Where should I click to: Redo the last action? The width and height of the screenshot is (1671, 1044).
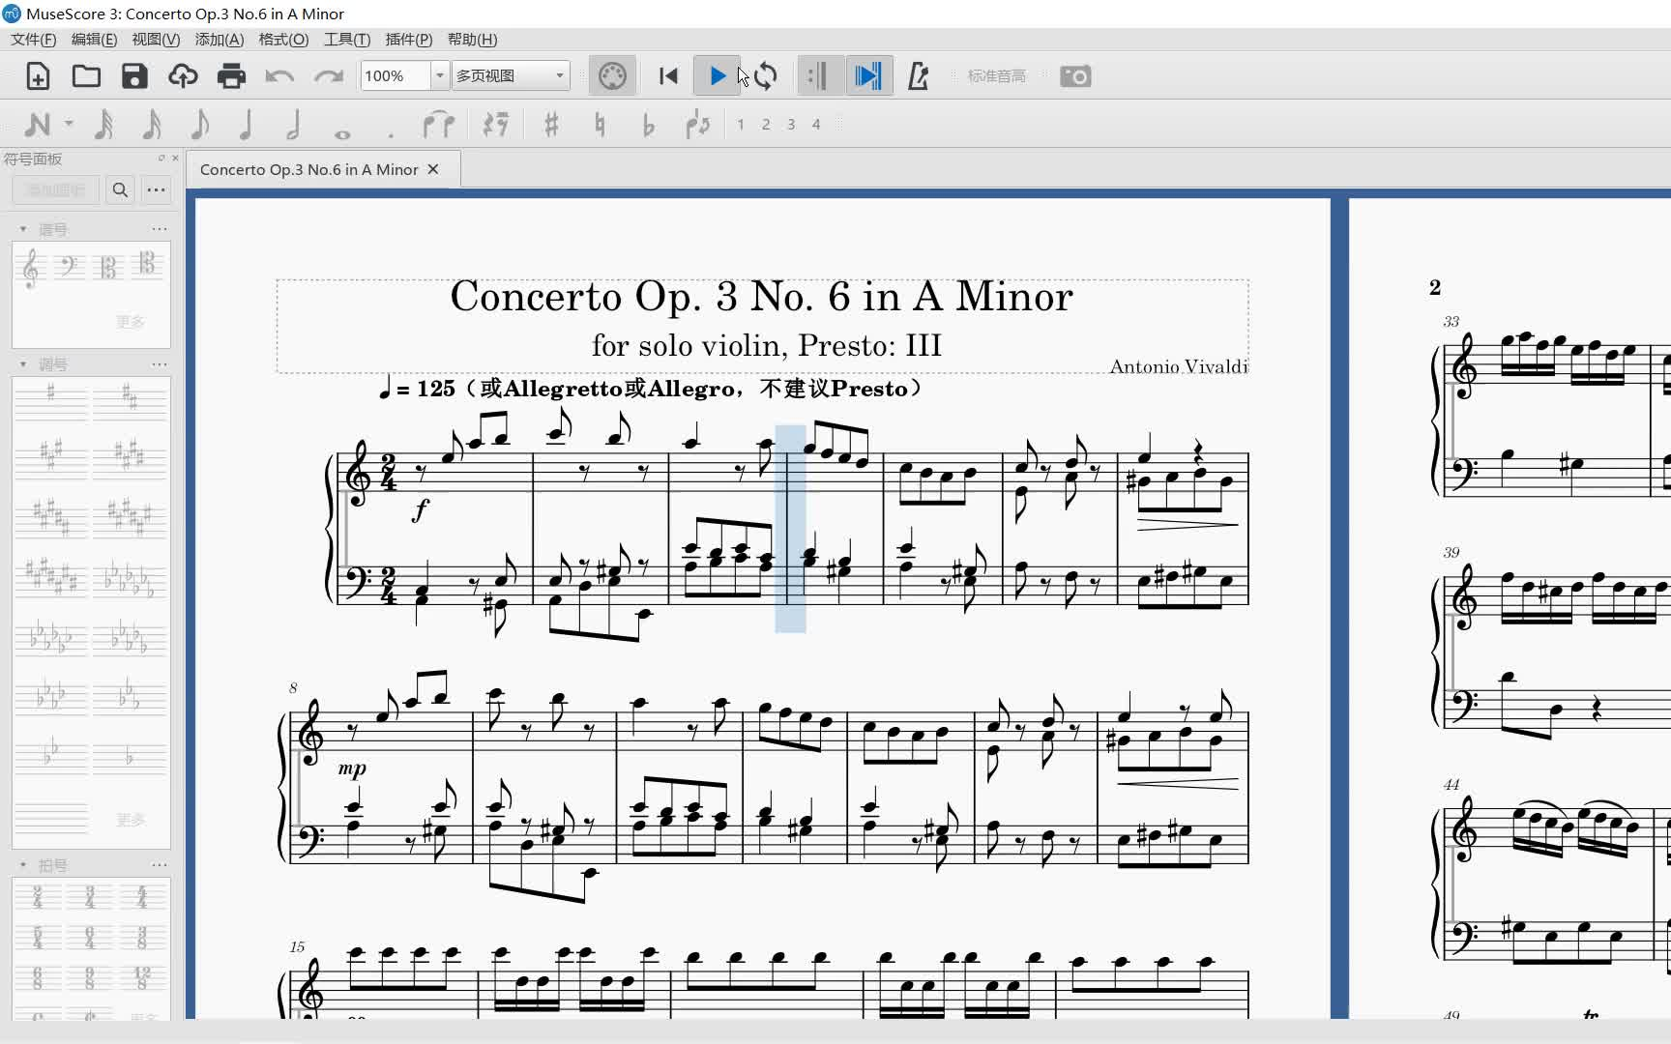[329, 75]
